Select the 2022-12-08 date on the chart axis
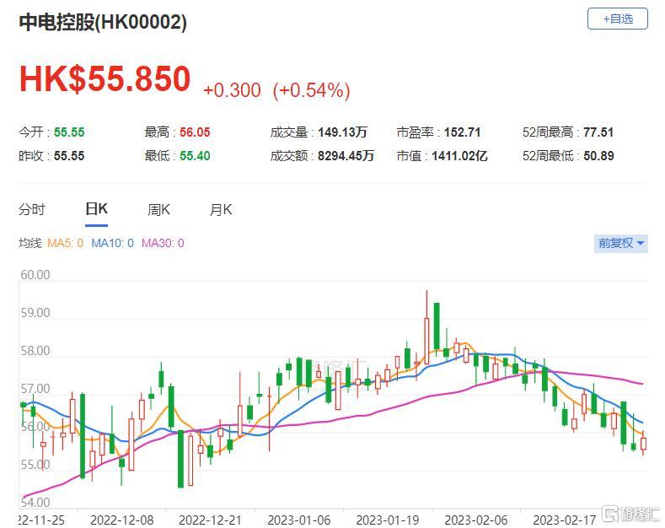Viewport: 665px width, 528px height. [122, 520]
